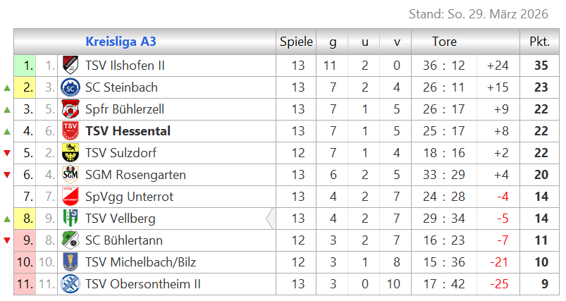This screenshot has height=301, width=566.
Task: Click the SpVgg Unterrot club crest
Action: pyautogui.click(x=69, y=197)
